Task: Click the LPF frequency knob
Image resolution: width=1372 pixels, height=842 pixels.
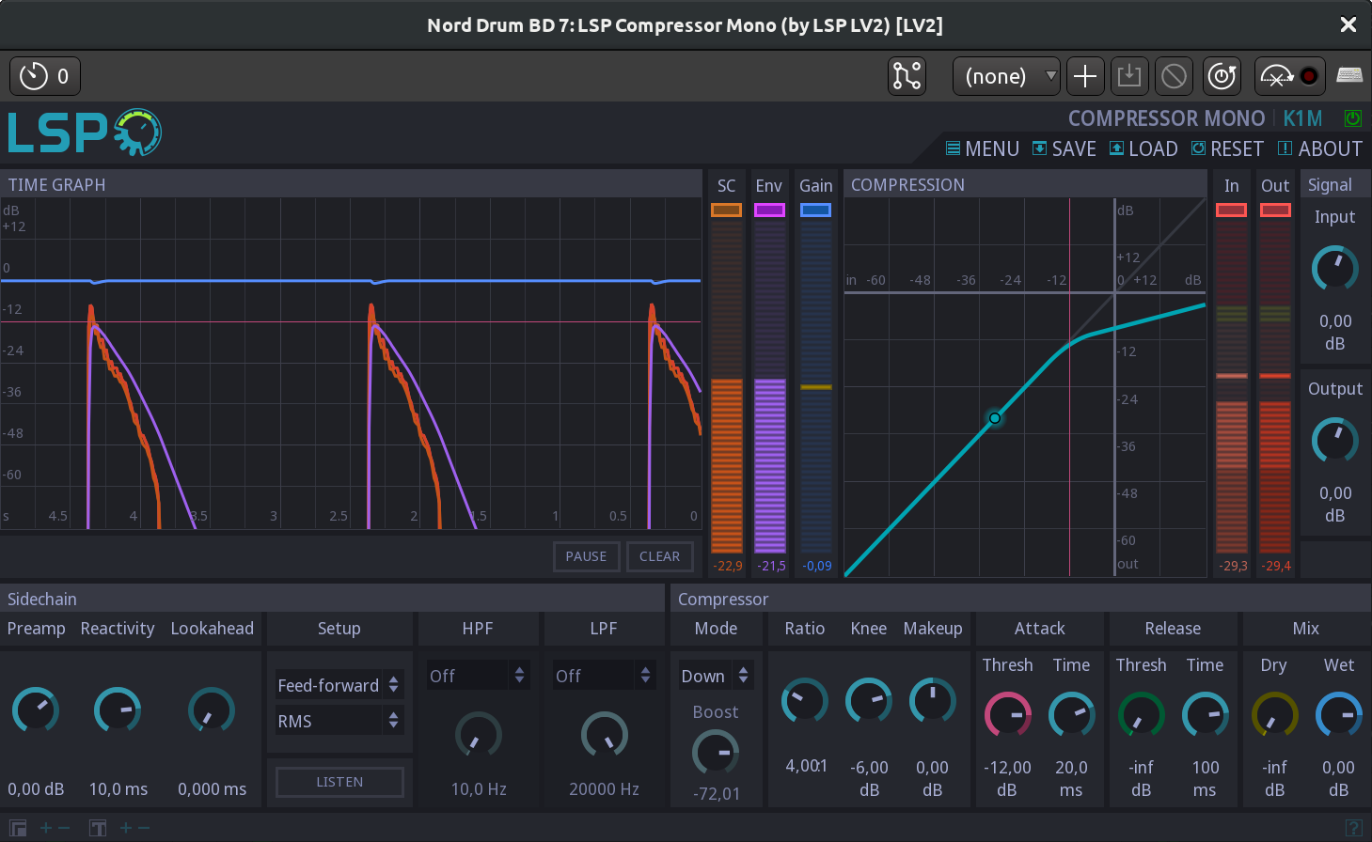Action: click(x=605, y=735)
